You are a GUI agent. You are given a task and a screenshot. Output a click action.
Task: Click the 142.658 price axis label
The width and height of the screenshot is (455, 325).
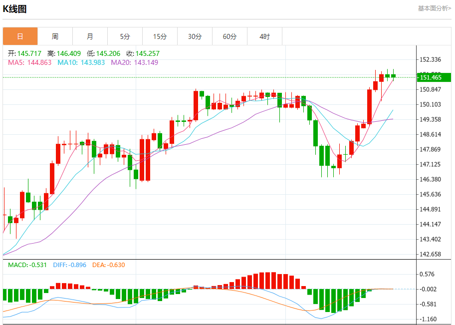431,254
